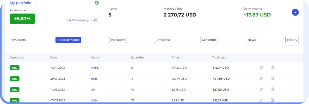The image size is (309, 104).
Task: Delete the AAPL transaction with trash icon
Action: [x=272, y=68]
